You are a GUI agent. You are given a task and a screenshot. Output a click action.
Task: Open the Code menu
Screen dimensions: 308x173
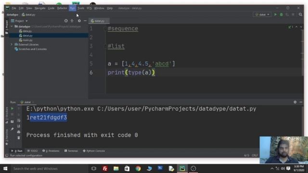(51, 8)
